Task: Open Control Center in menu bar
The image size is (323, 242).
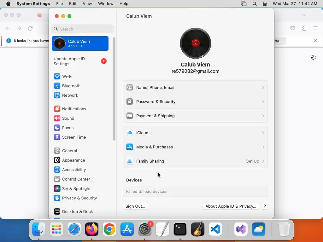Action: pyautogui.click(x=265, y=4)
